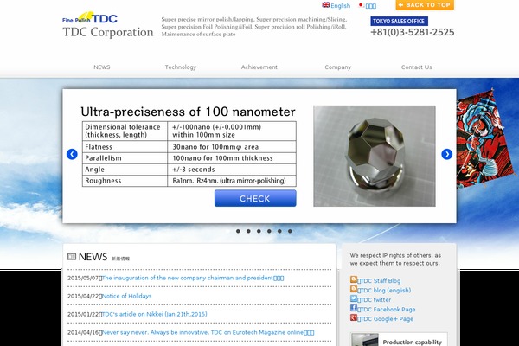Click the orange icon beside TDC blog (english)
This screenshot has height=346, width=519.
354,289
